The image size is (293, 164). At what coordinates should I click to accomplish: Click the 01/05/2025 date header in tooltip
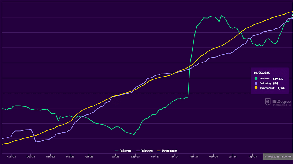pos(262,73)
